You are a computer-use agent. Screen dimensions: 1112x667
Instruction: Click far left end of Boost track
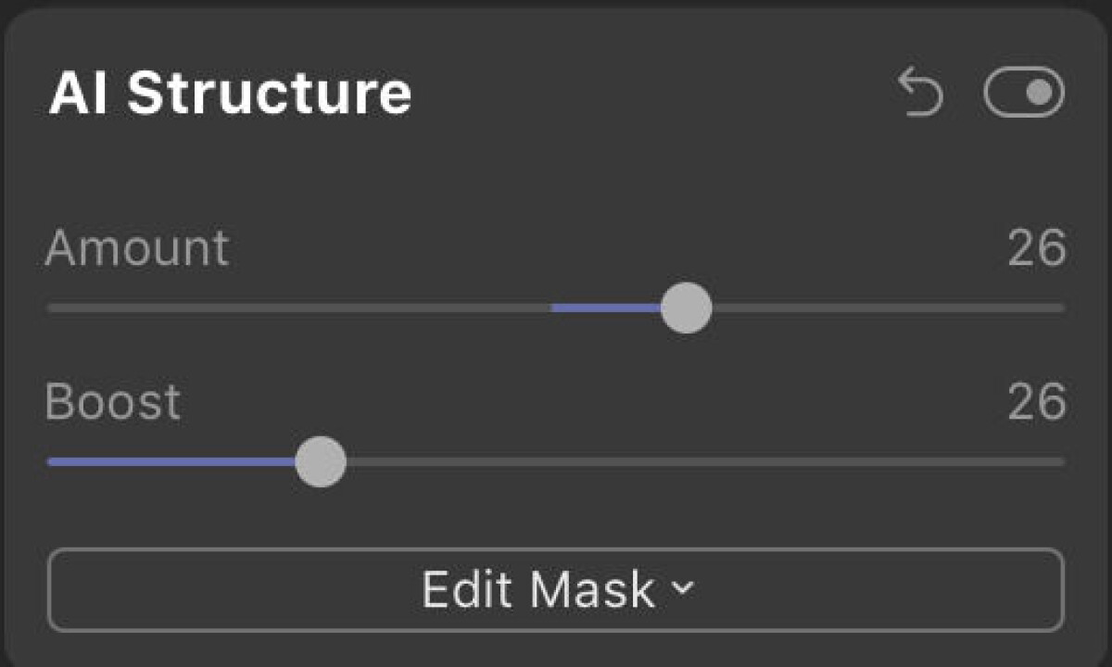52,461
